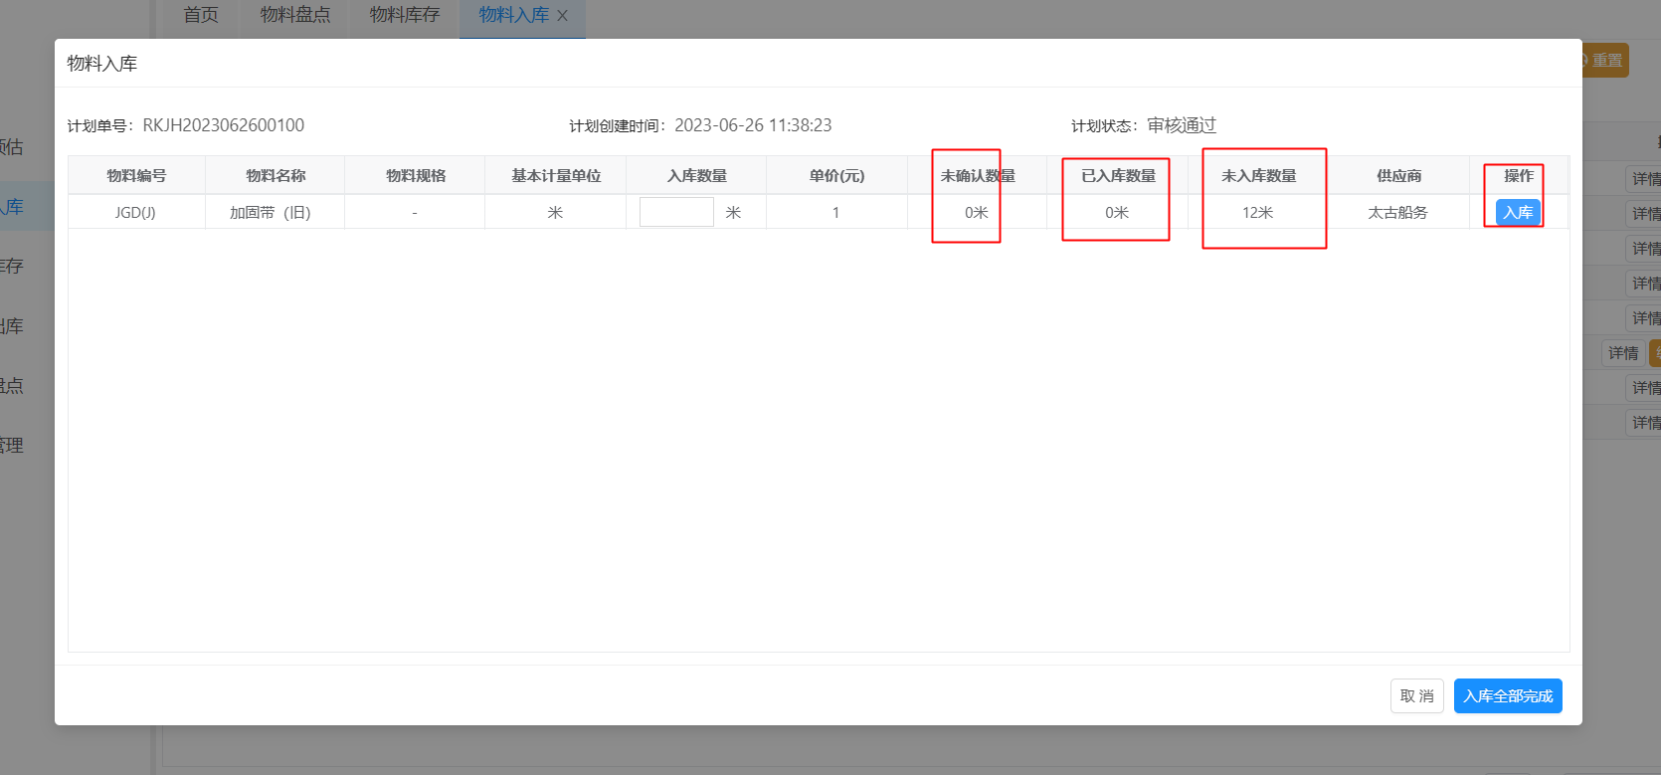This screenshot has height=775, width=1661.
Task: Click the 入库数量 input box
Action: pos(676,212)
